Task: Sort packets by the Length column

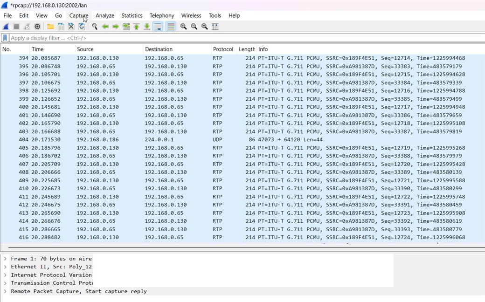Action: pyautogui.click(x=247, y=49)
